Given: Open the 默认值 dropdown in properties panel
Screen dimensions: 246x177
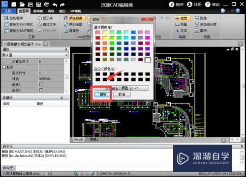Looking at the screenshot, I should point(66,55).
